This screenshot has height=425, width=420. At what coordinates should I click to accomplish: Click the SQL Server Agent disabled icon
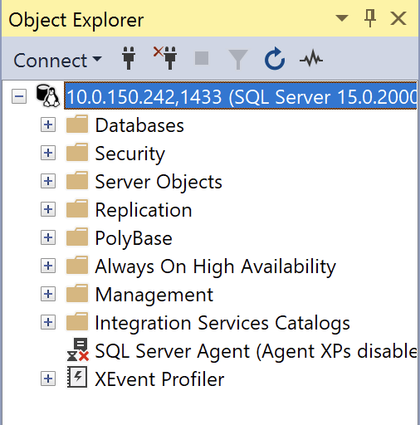click(78, 349)
